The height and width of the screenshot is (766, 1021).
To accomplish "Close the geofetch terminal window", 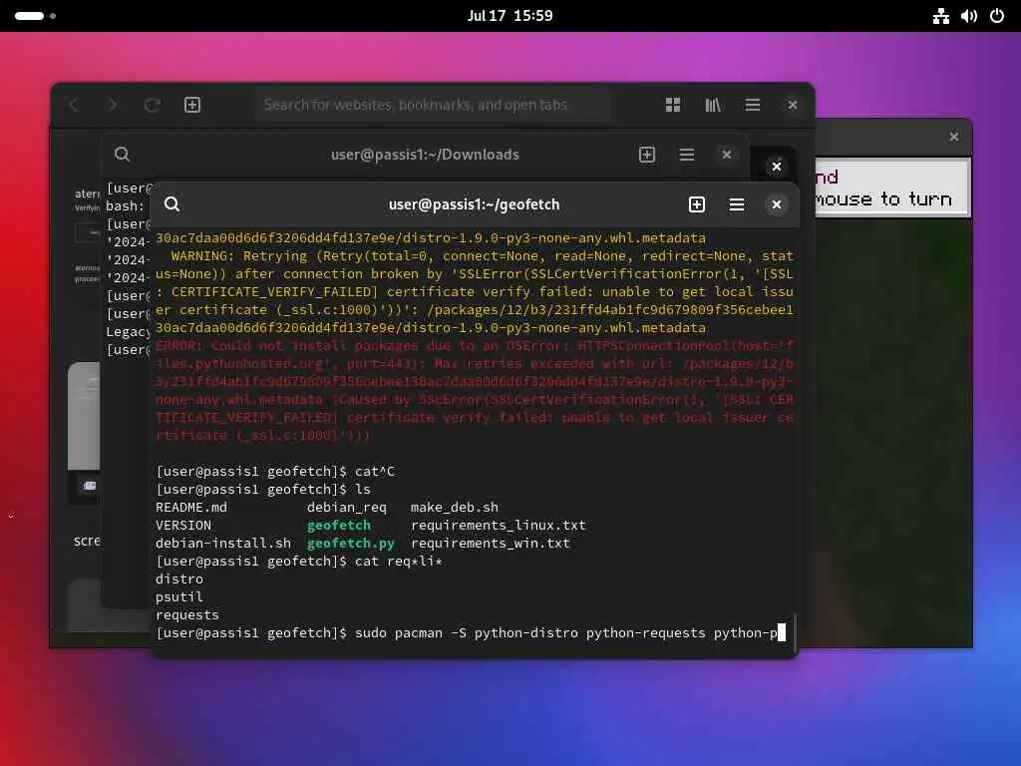I will (776, 204).
